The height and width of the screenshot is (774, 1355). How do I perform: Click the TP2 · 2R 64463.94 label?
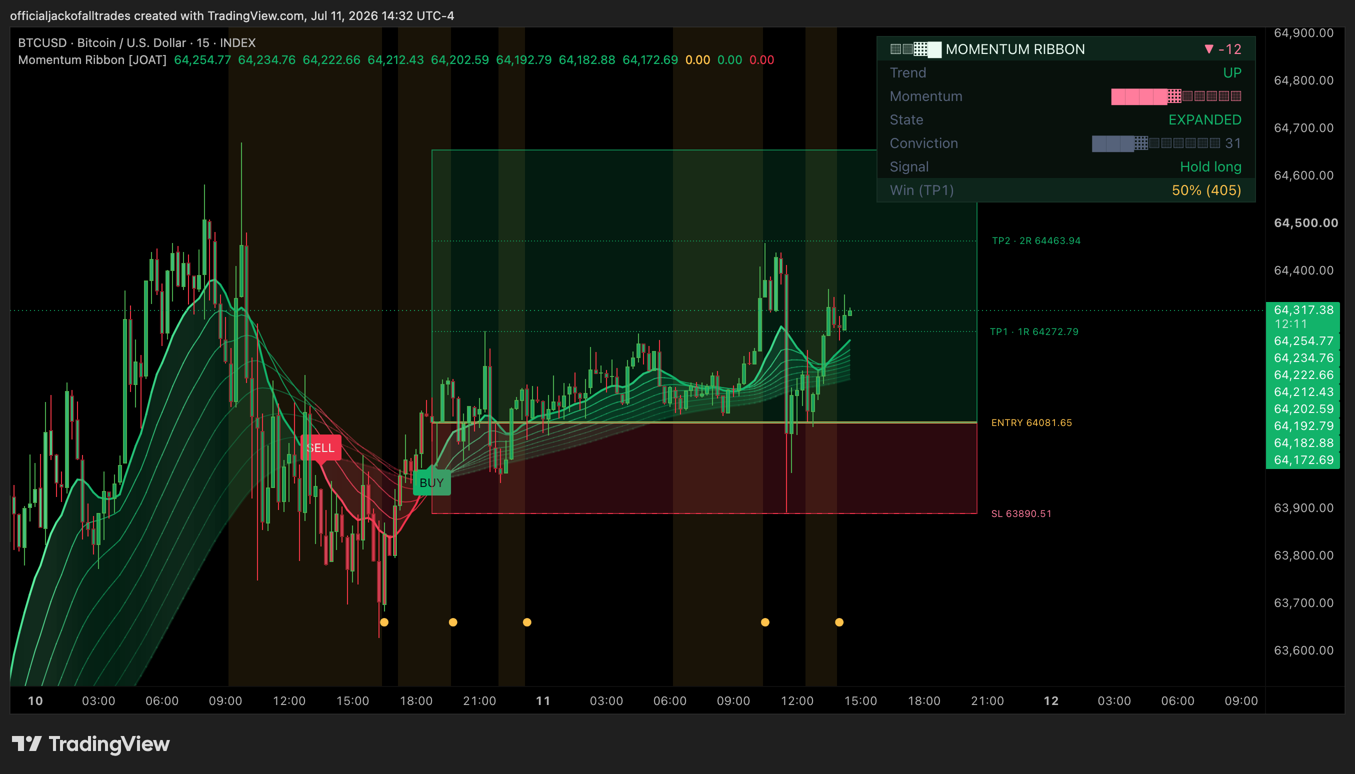pyautogui.click(x=1036, y=241)
